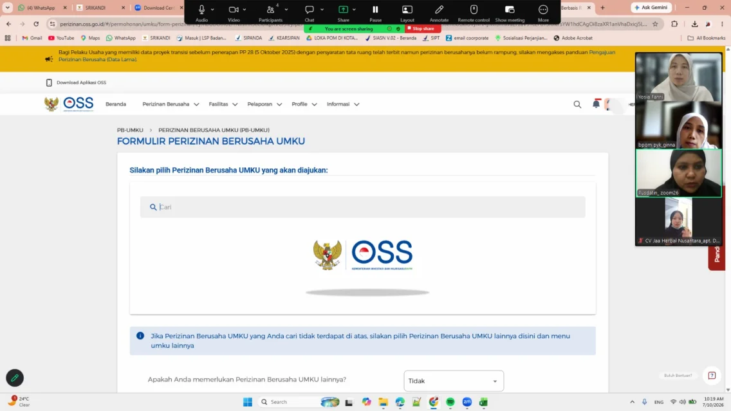The width and height of the screenshot is (731, 411).
Task: Focus the Cari search field
Action: 362,207
